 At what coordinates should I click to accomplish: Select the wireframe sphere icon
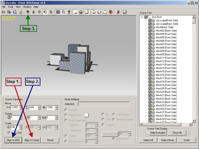81,12
